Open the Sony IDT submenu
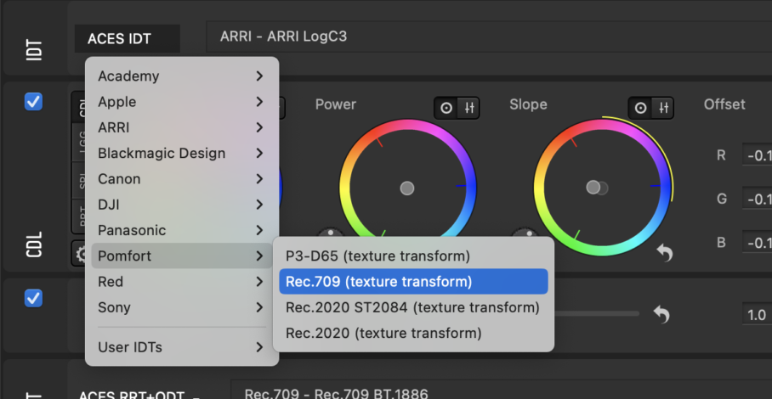The height and width of the screenshot is (399, 772). point(182,307)
